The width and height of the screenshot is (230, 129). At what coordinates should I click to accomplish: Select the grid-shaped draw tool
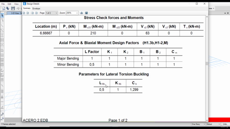pyautogui.click(x=2, y=91)
